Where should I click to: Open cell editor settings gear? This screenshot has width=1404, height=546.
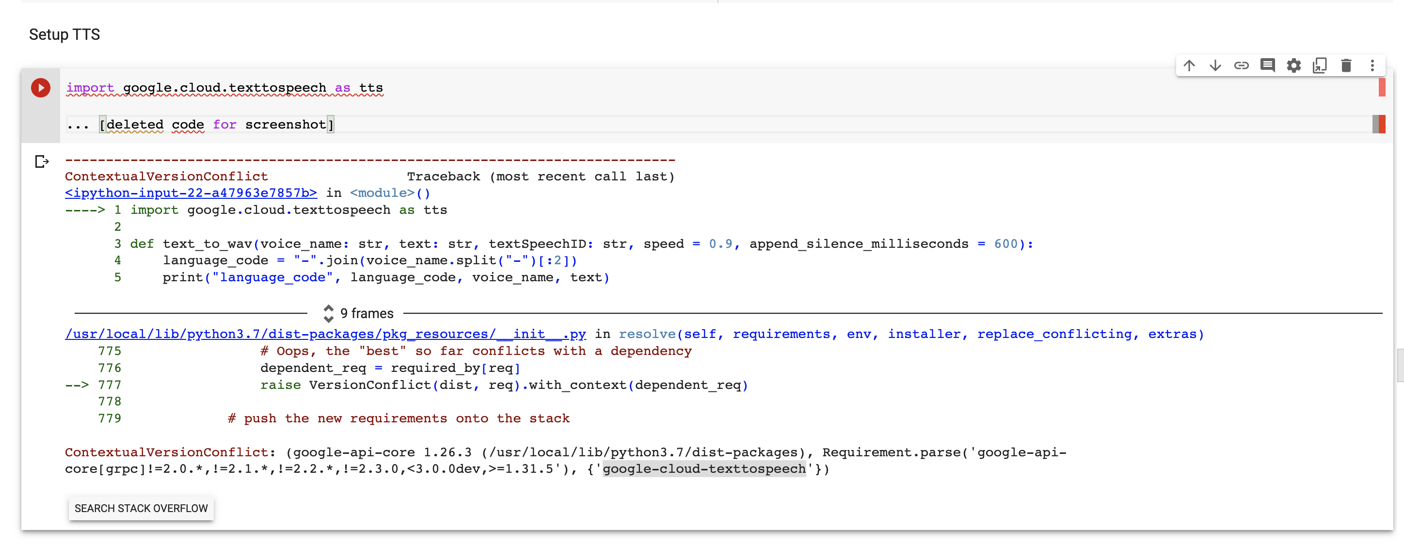coord(1293,66)
